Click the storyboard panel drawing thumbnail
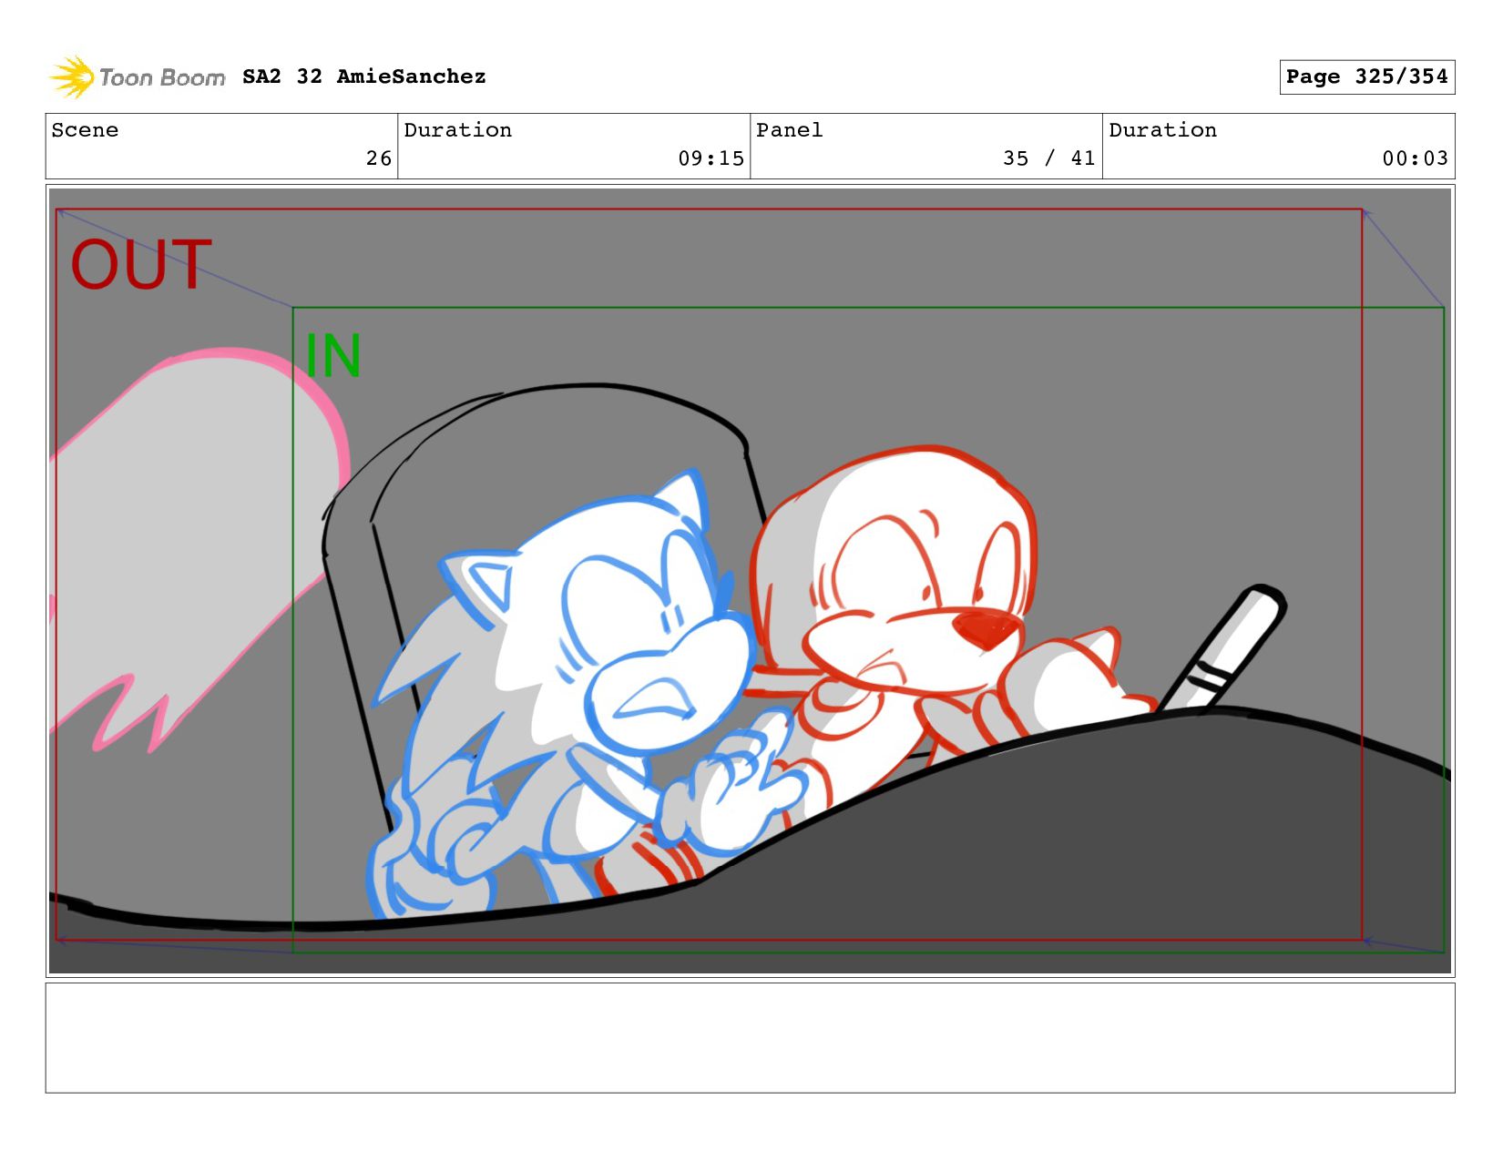The width and height of the screenshot is (1503, 1161). click(750, 581)
